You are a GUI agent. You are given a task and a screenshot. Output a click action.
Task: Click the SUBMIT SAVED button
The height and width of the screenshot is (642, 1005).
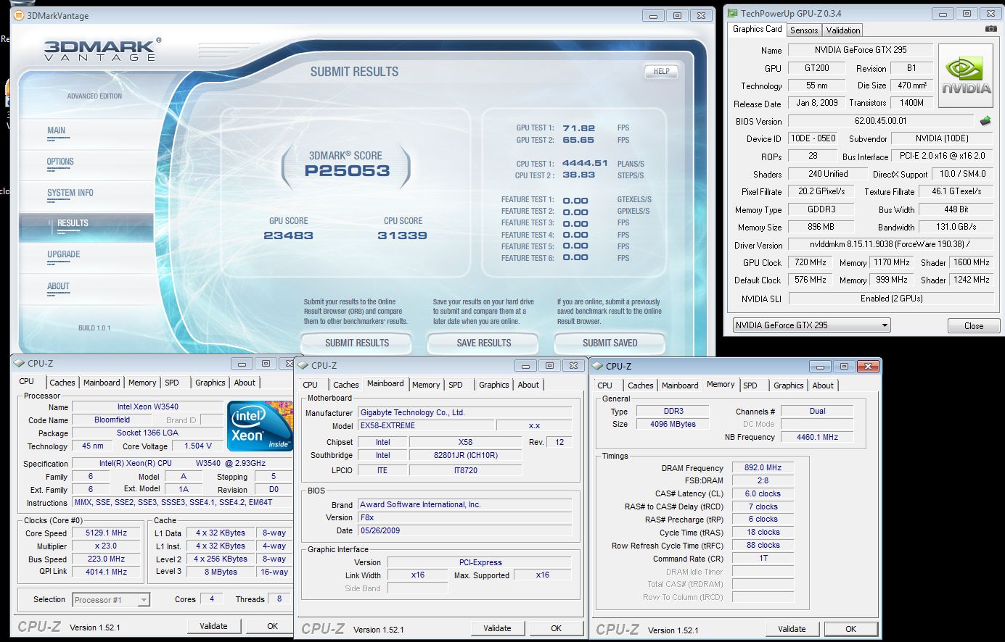coord(610,343)
